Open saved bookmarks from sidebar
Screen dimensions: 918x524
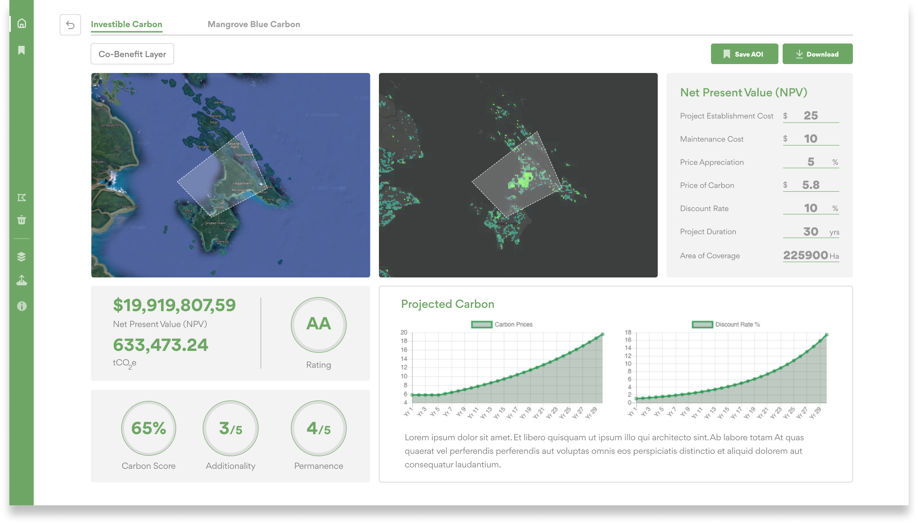click(22, 50)
